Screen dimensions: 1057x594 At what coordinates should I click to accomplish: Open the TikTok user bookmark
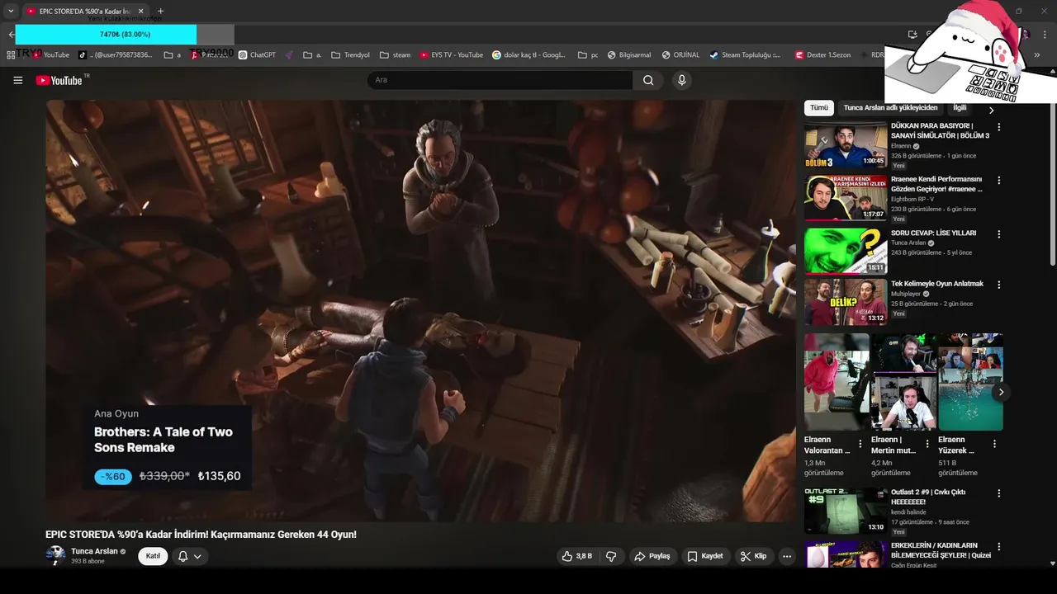pos(116,55)
